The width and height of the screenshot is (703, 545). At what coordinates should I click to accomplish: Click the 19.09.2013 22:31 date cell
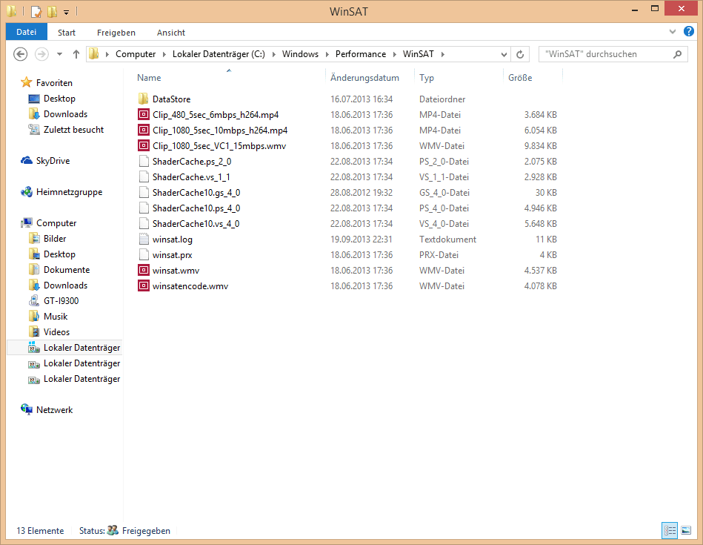[x=362, y=240]
